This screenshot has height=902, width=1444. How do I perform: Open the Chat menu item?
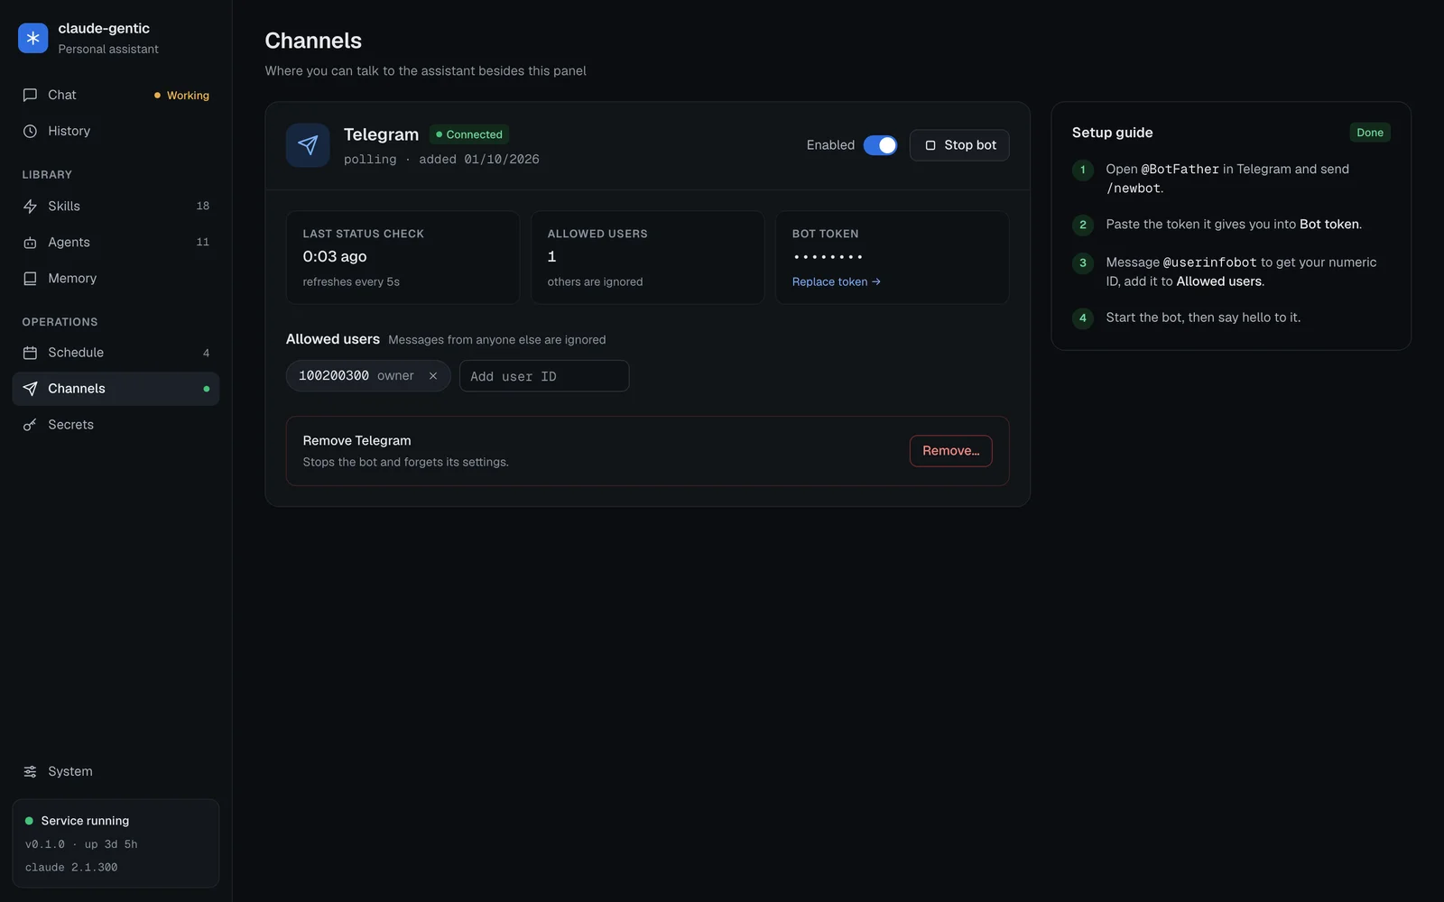click(116, 95)
